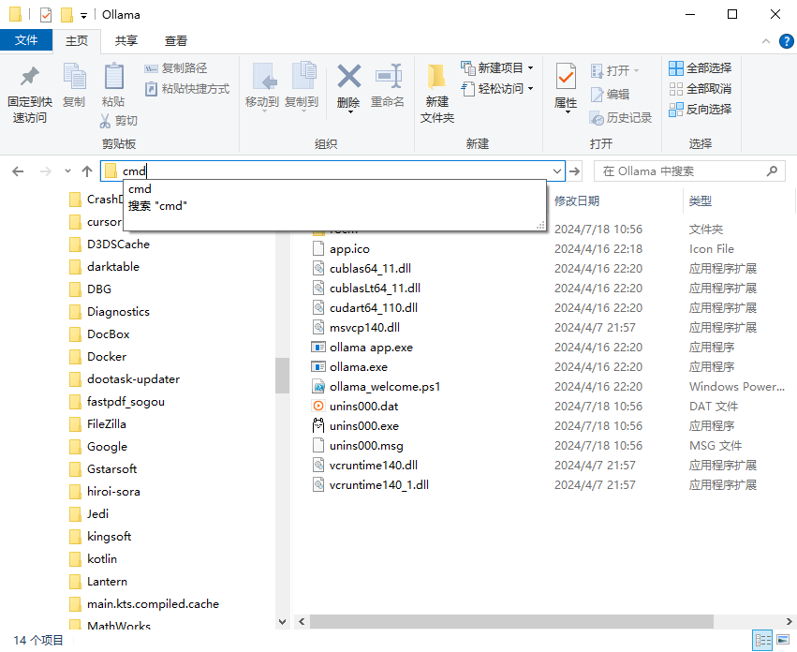Click the ollama.exe application icon

click(318, 366)
